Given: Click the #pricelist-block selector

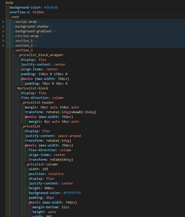Looking at the screenshot, I should pos(33,88).
